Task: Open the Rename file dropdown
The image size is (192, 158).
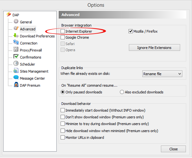Action: point(162,74)
